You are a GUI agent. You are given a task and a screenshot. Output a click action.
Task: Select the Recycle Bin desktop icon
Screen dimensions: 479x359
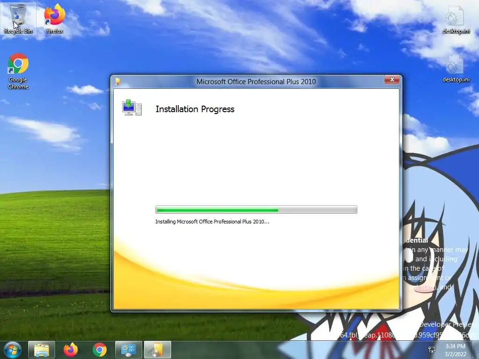tap(18, 18)
